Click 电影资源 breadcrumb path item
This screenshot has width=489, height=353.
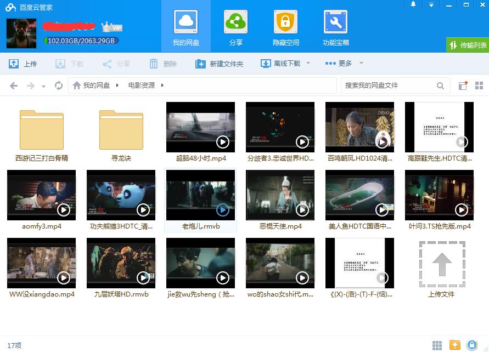142,86
